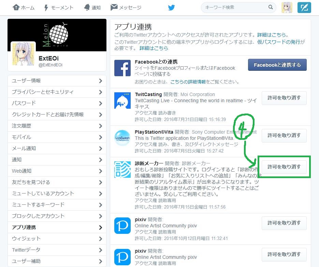
Task: Click the 仮パスワードの発行 link
Action: click(279, 42)
